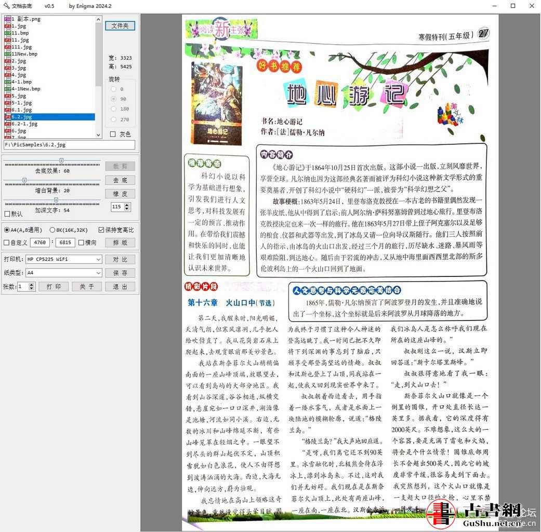
Task: Click the up arrow on the 张数 copies stepper
Action: coord(31,284)
